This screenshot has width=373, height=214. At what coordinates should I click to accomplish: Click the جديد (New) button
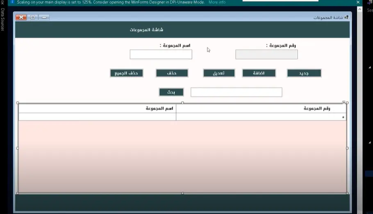point(304,73)
